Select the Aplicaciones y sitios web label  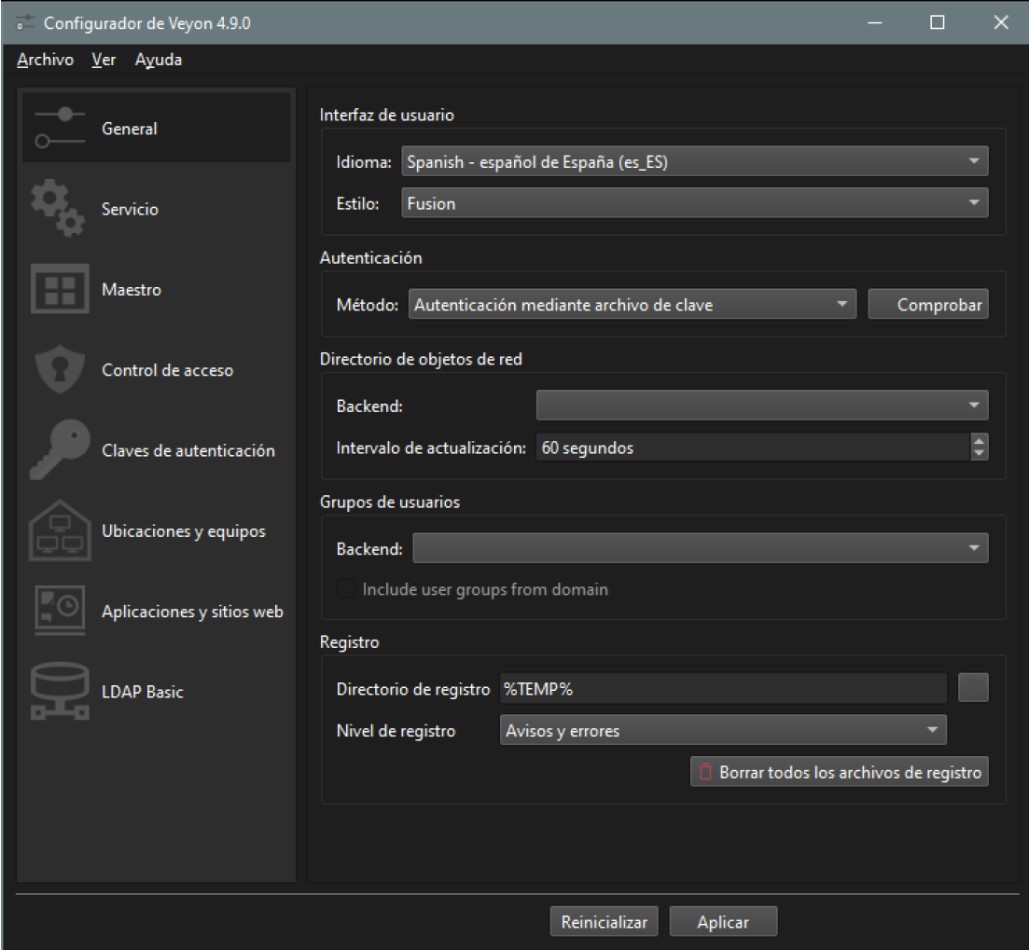click(x=192, y=612)
